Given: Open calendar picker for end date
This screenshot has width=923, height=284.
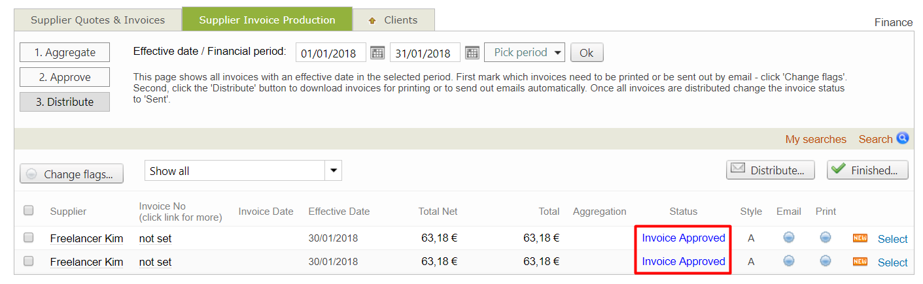Looking at the screenshot, I should coord(472,53).
